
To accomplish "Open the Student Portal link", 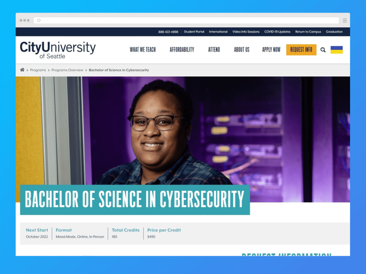I will click(x=194, y=32).
